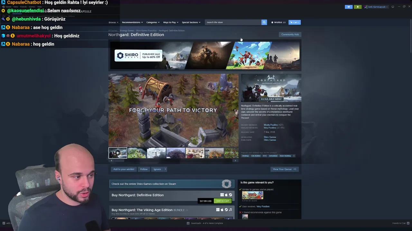Click the Shiro Publisher Sale banner

point(205,56)
